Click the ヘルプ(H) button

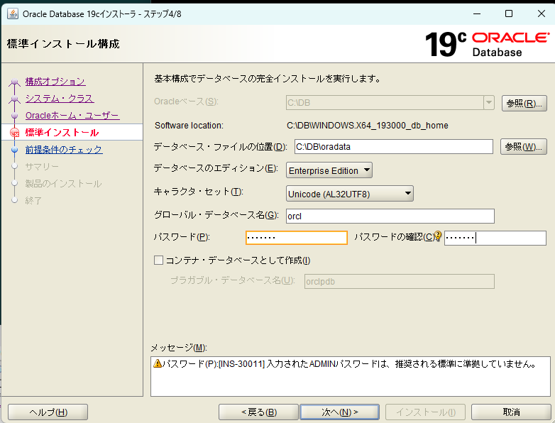click(x=48, y=412)
